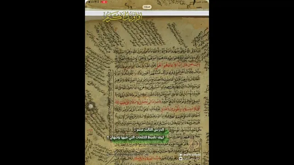
Task: Click the golden circular seal stamp
Action: click(x=193, y=144)
